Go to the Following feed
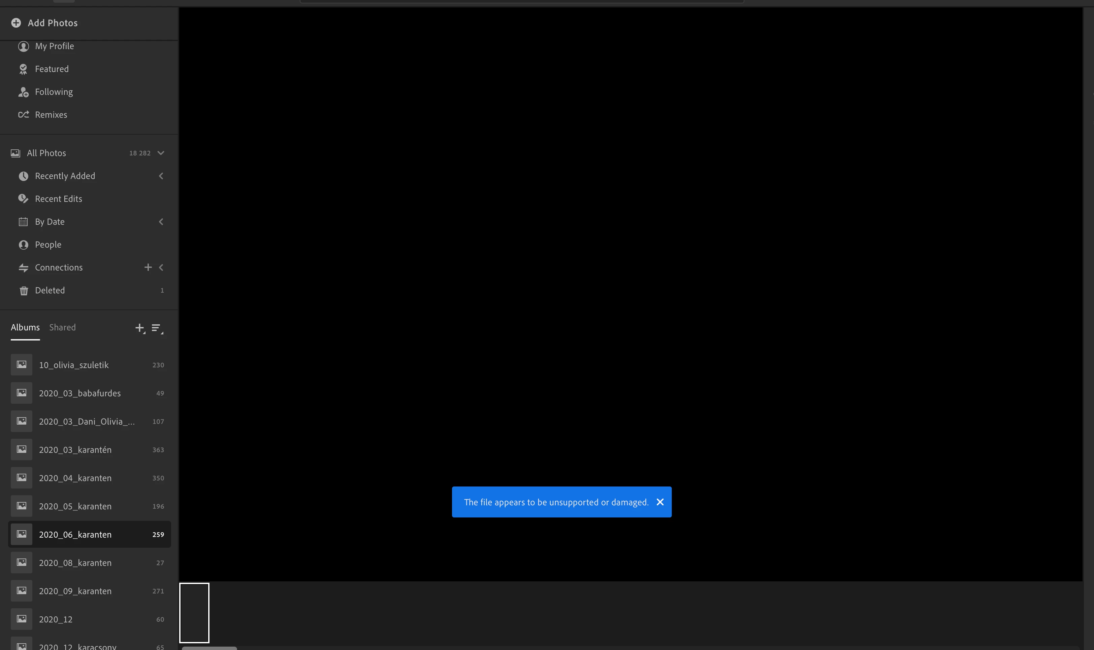 [x=54, y=92]
